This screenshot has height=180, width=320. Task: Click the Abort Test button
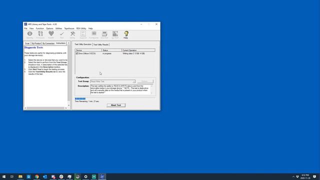click(116, 105)
